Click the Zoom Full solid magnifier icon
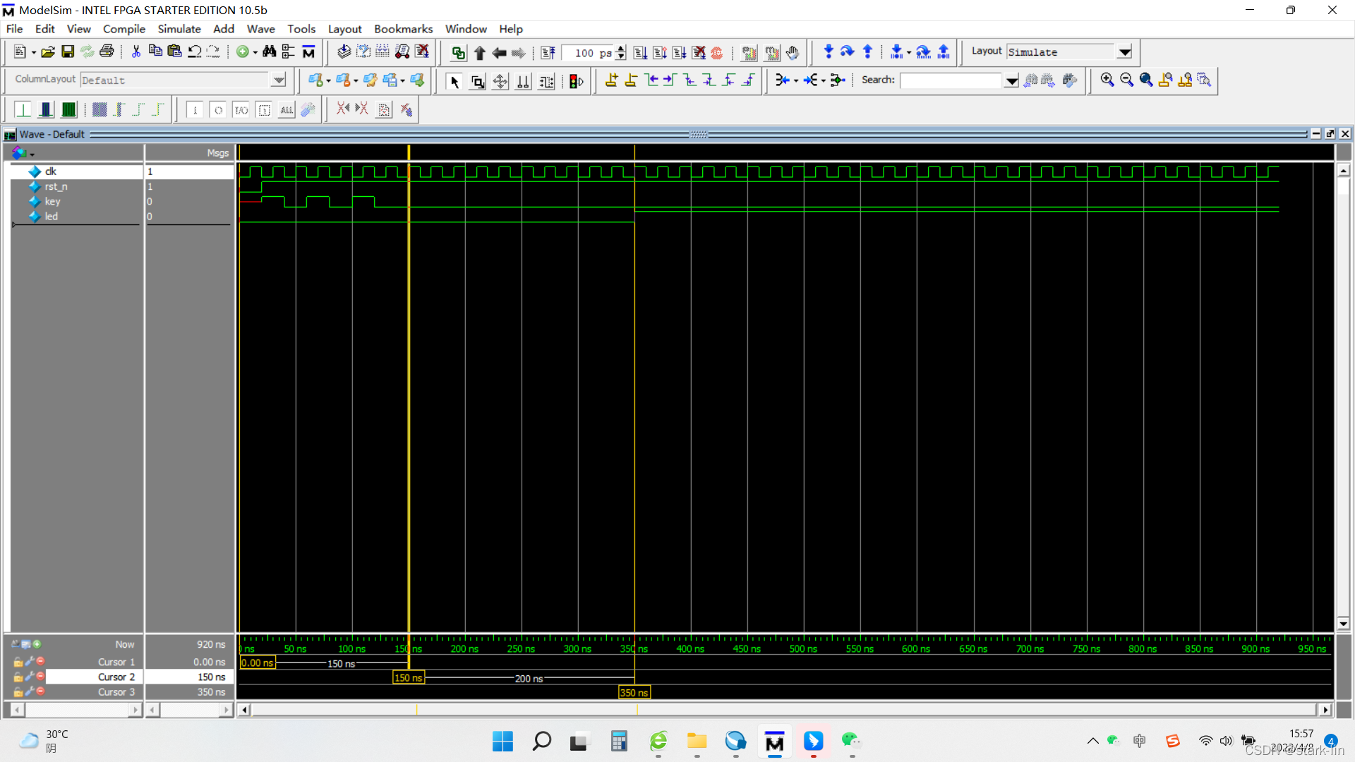The image size is (1355, 762). [1146, 80]
